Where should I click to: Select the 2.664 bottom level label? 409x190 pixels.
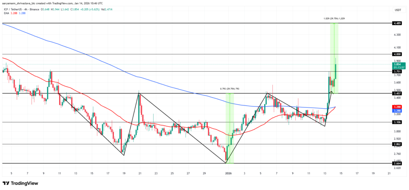click(x=397, y=163)
